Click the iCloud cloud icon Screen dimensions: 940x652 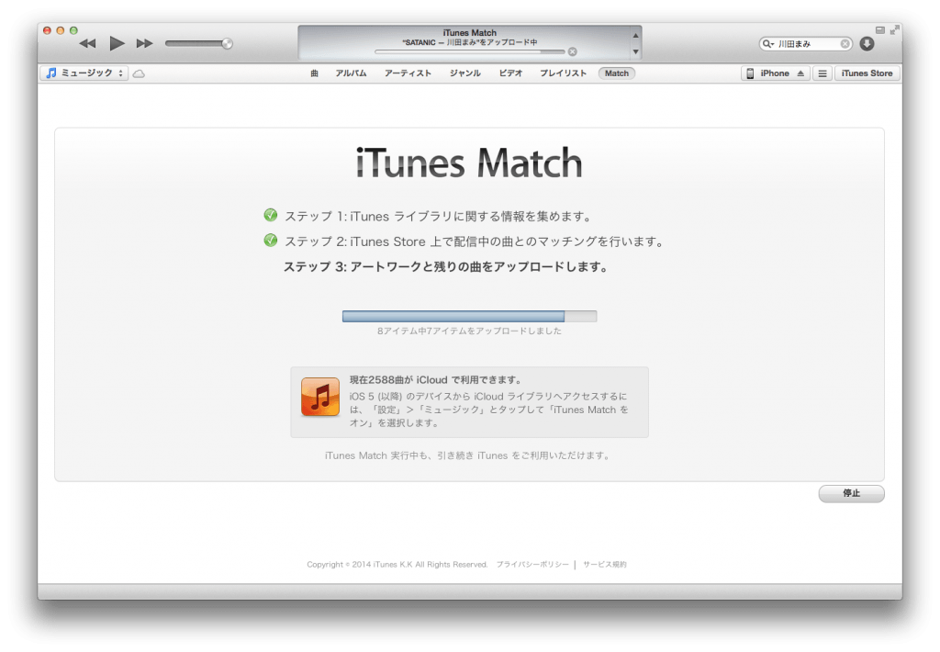139,73
